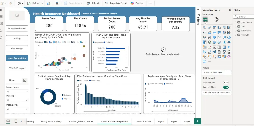Select the gauge visual
Image resolution: width=254 pixels, height=126 pixels.
coord(229,42)
